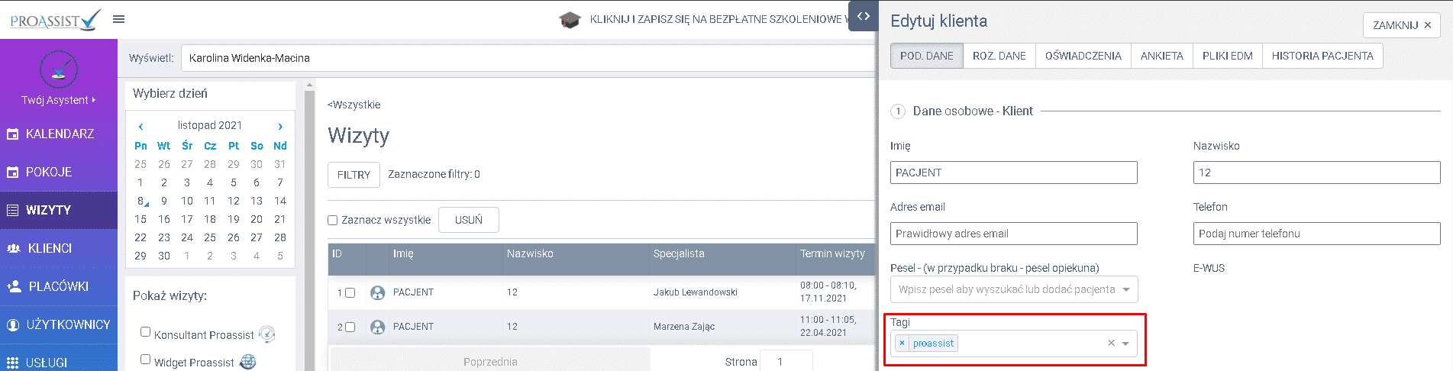Toggle the panel expand arrows icon

(863, 16)
